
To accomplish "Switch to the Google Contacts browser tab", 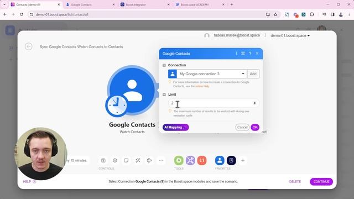I will [90, 4].
